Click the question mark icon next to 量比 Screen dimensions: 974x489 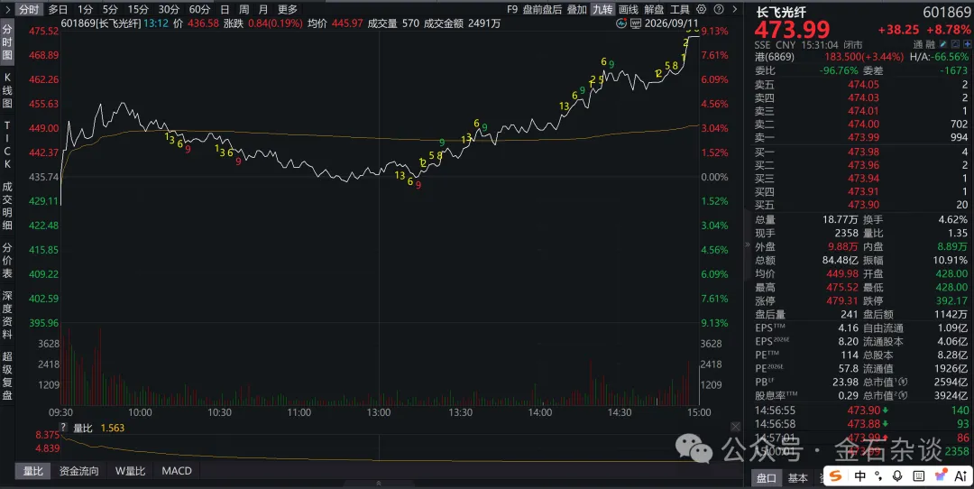click(63, 428)
